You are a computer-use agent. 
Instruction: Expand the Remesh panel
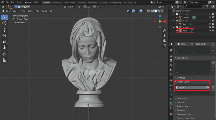[x=181, y=110]
